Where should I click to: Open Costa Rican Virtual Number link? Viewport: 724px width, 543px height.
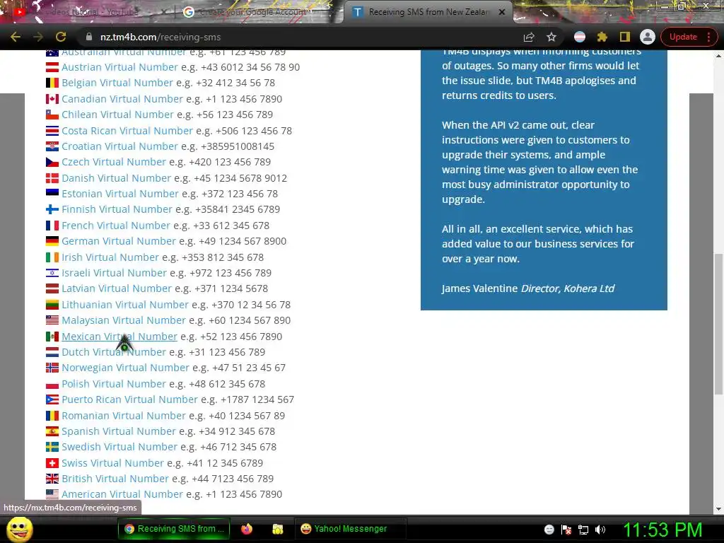click(127, 131)
